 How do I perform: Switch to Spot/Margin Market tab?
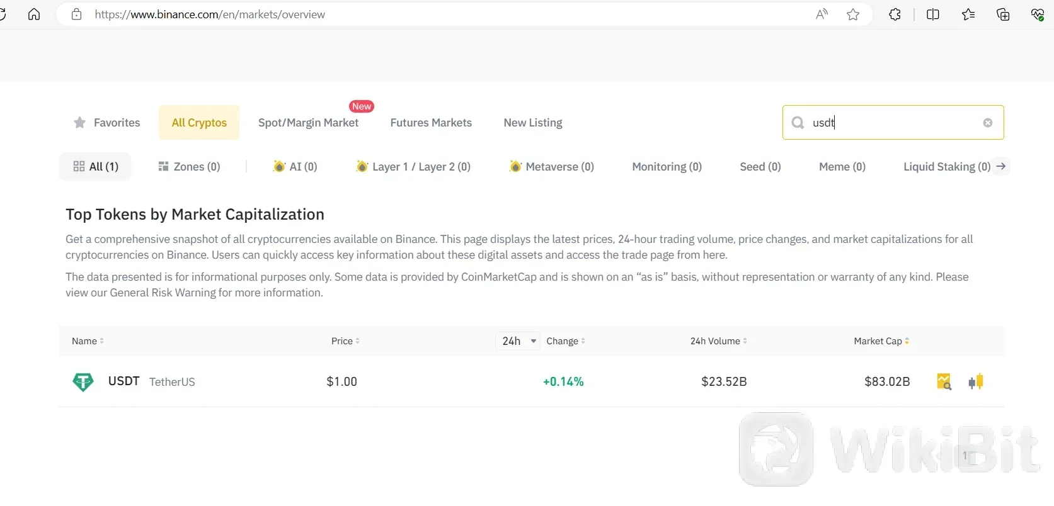308,123
